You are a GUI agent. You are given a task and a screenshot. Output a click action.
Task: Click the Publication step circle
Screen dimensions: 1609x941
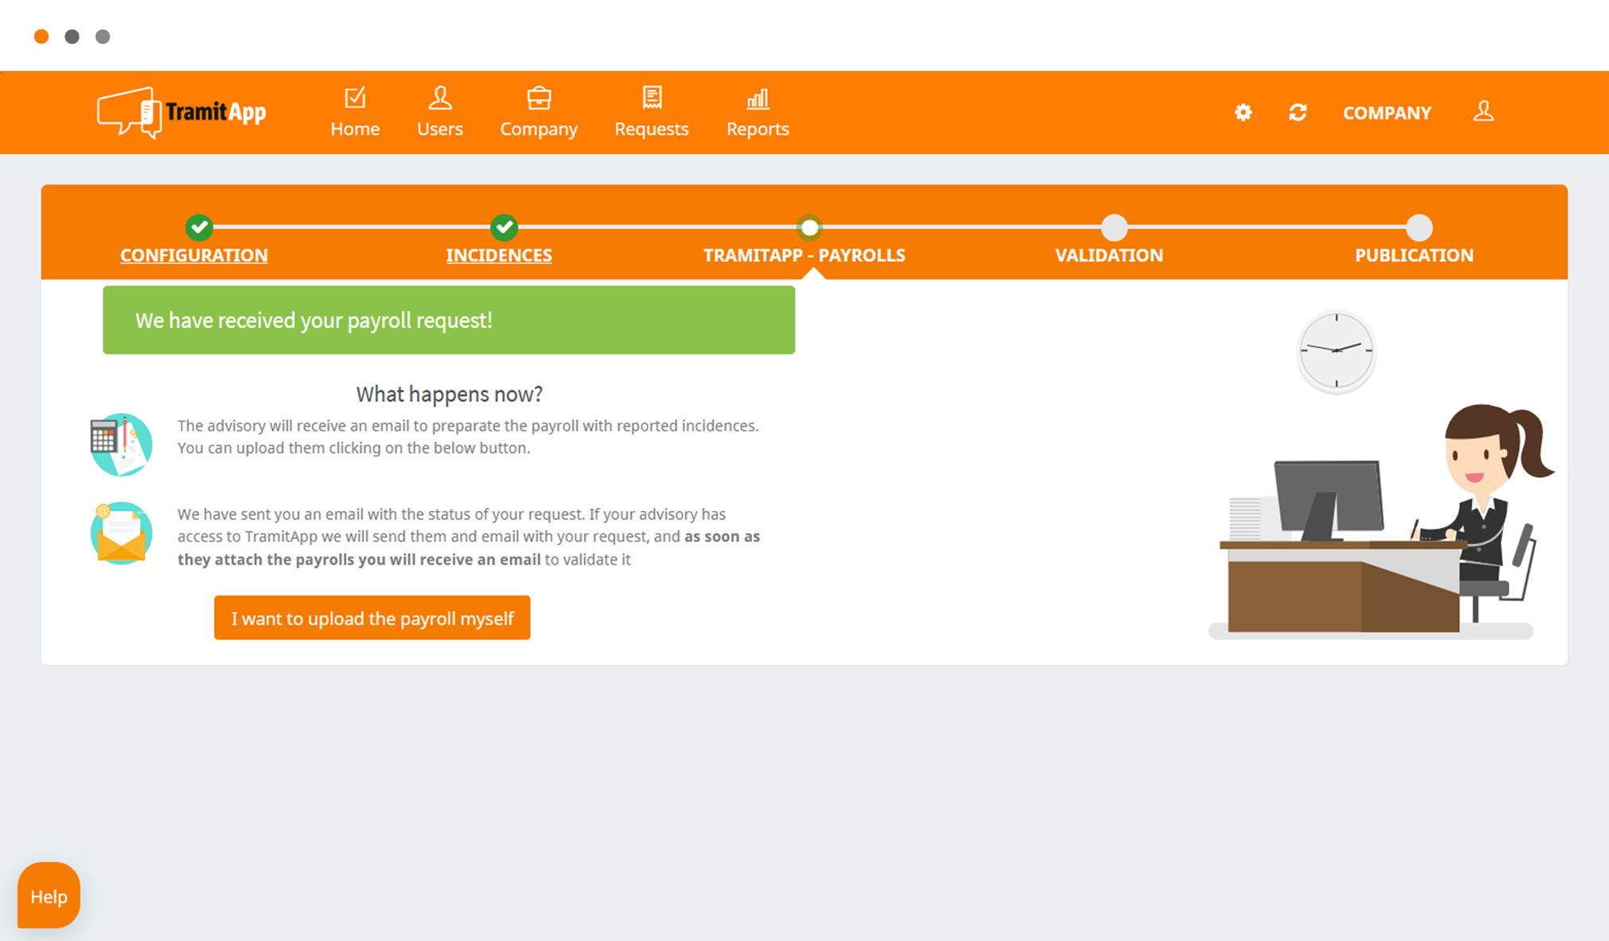(x=1419, y=228)
